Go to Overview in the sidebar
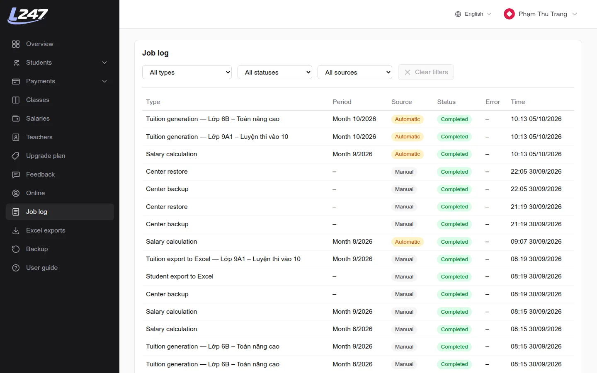Viewport: 597px width, 373px height. click(60, 44)
